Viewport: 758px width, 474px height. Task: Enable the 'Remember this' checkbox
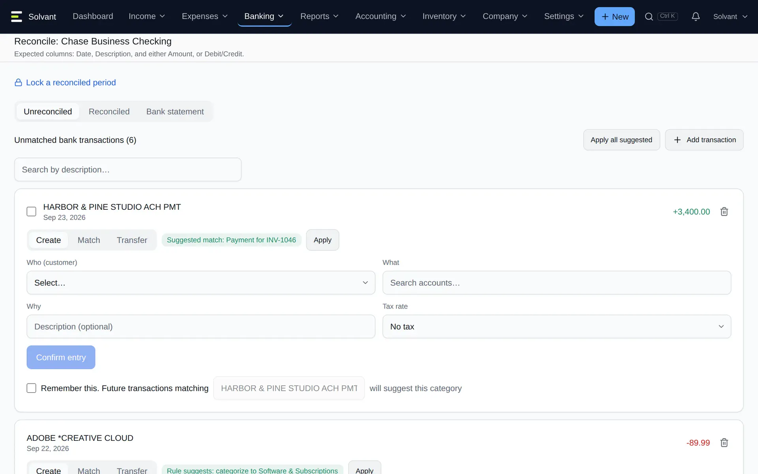tap(32, 388)
